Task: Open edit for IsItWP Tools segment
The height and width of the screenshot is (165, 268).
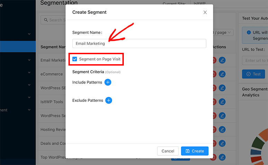Action: pos(222,102)
